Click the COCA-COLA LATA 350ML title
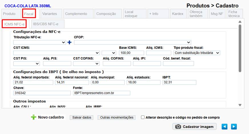 point(28,6)
